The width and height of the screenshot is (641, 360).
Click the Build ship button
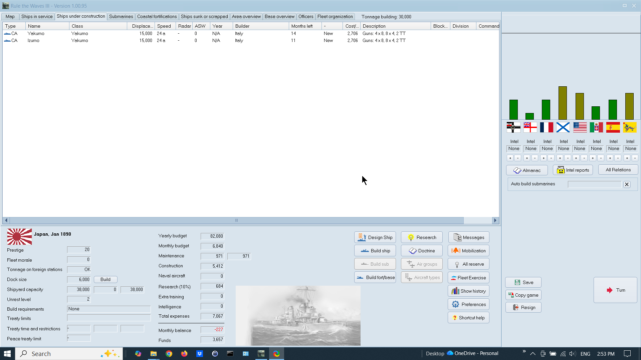(x=375, y=251)
